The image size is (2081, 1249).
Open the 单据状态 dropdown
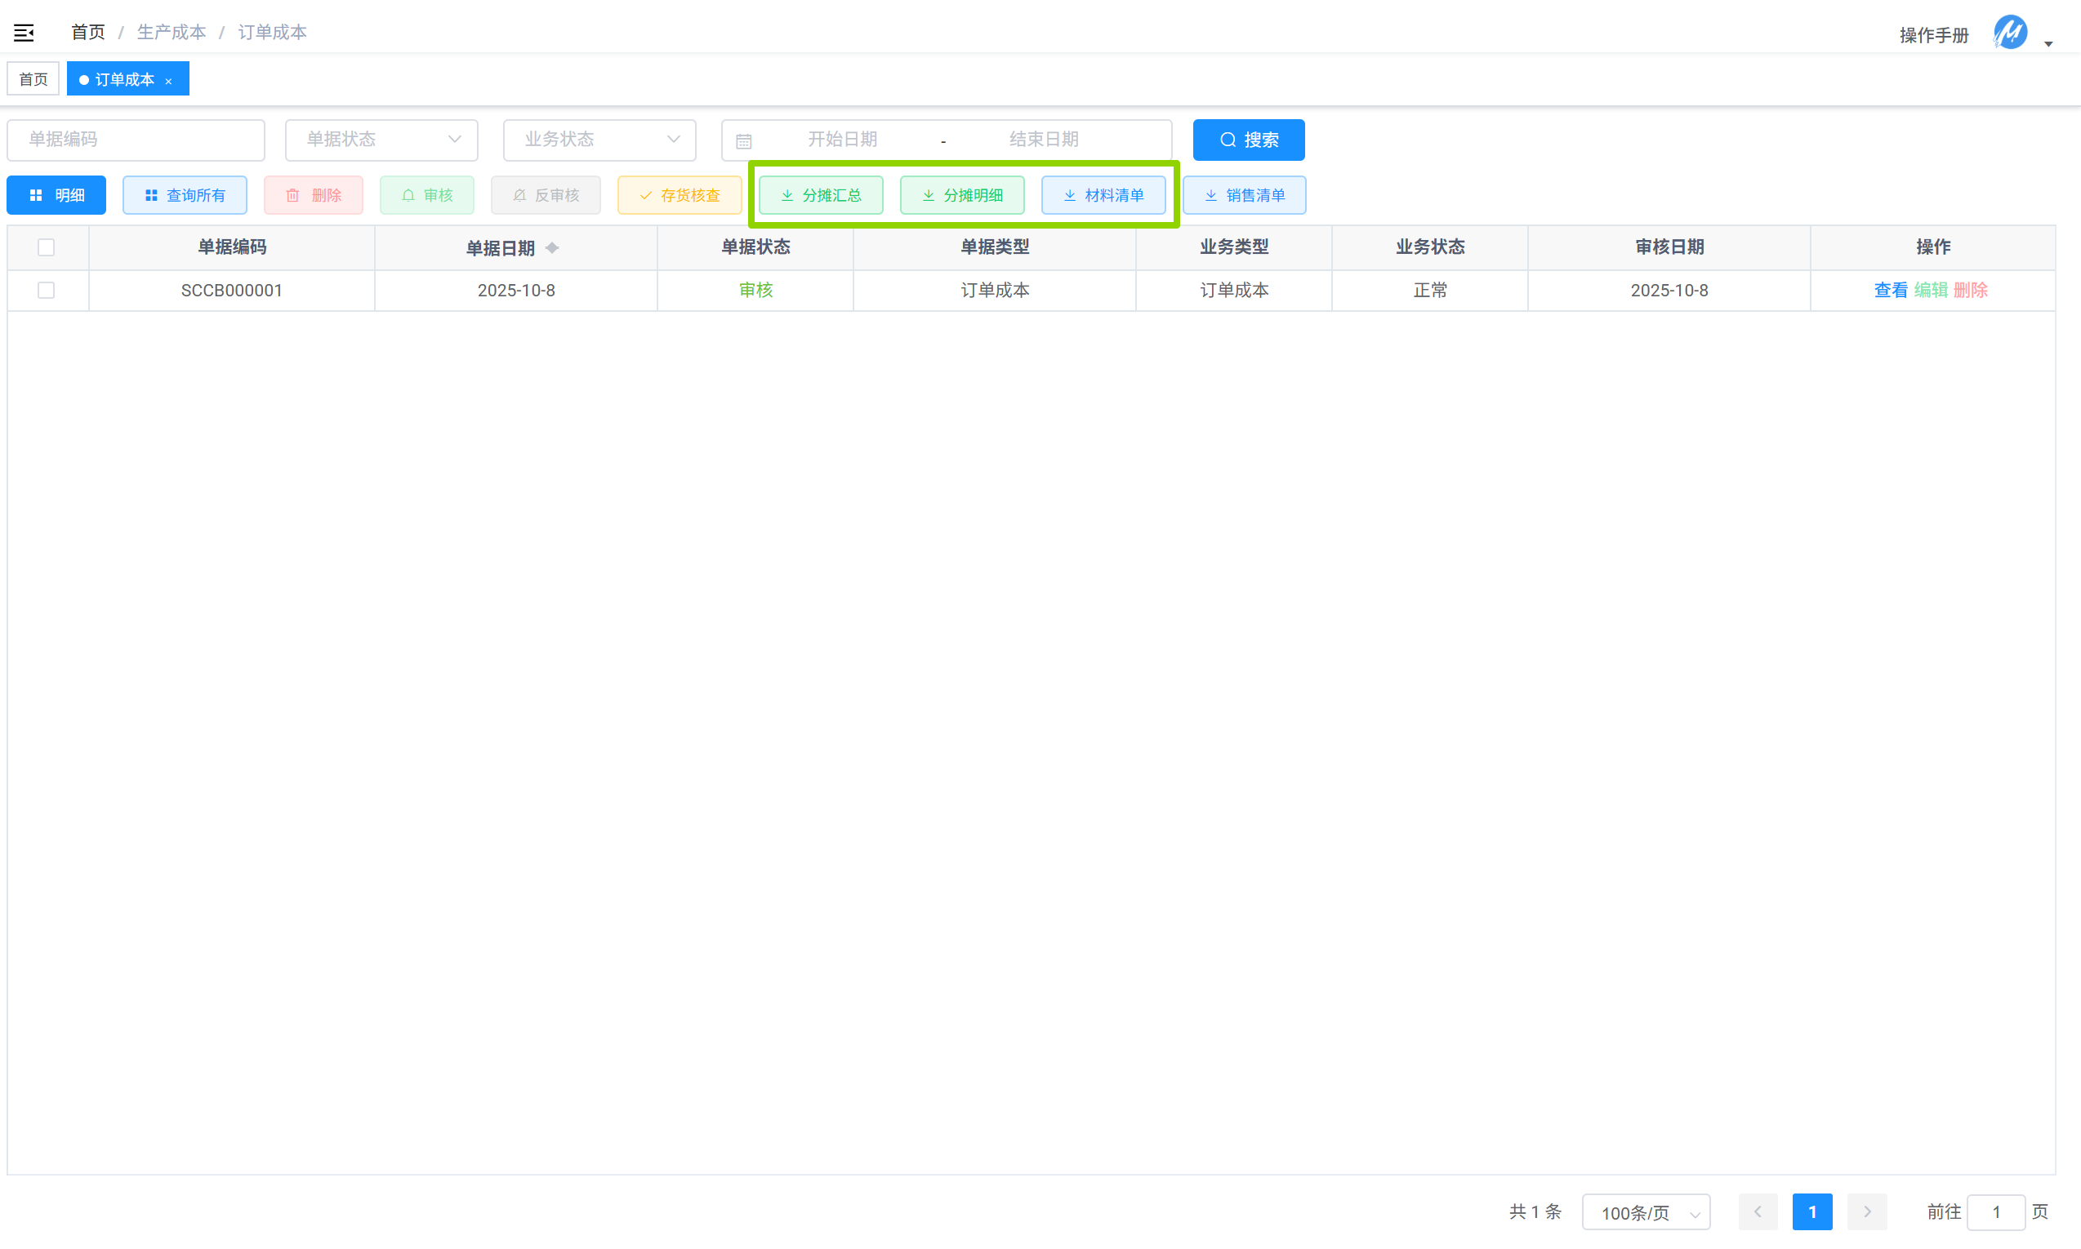[381, 140]
